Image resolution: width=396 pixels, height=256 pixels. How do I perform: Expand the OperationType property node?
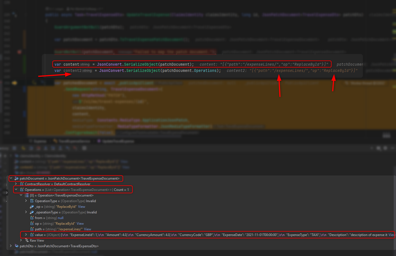coord(26,201)
